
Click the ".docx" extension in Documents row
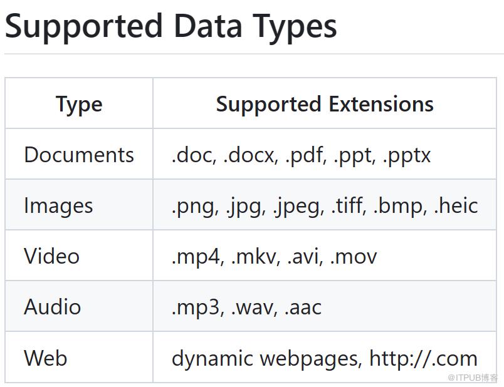(x=249, y=155)
